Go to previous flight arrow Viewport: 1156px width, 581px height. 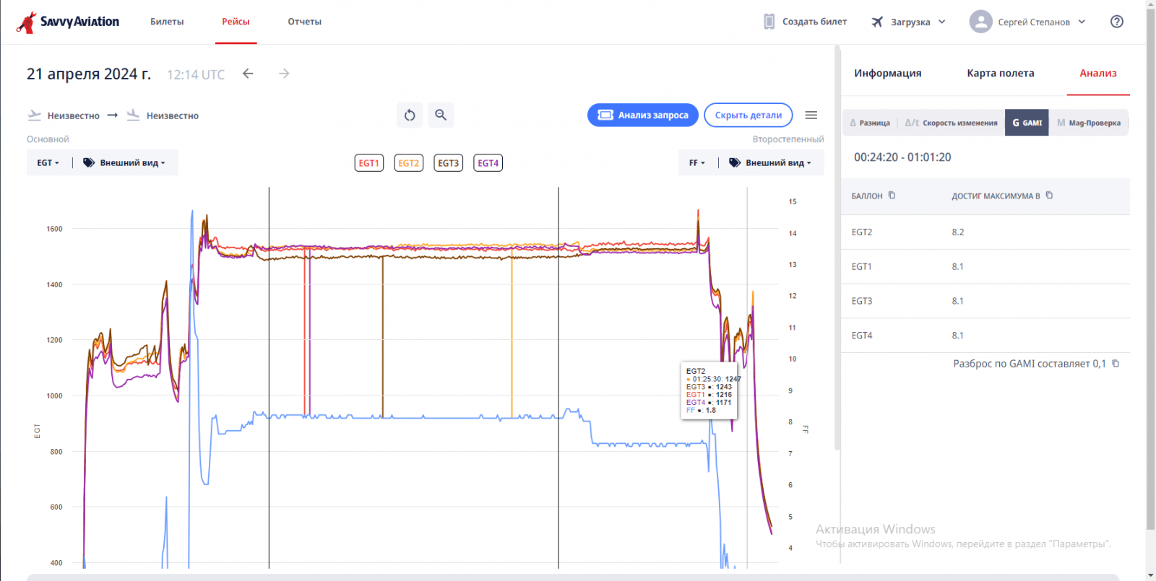(248, 74)
